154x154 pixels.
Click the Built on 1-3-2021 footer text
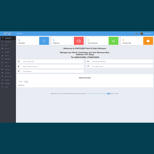pyautogui.click(x=115, y=94)
